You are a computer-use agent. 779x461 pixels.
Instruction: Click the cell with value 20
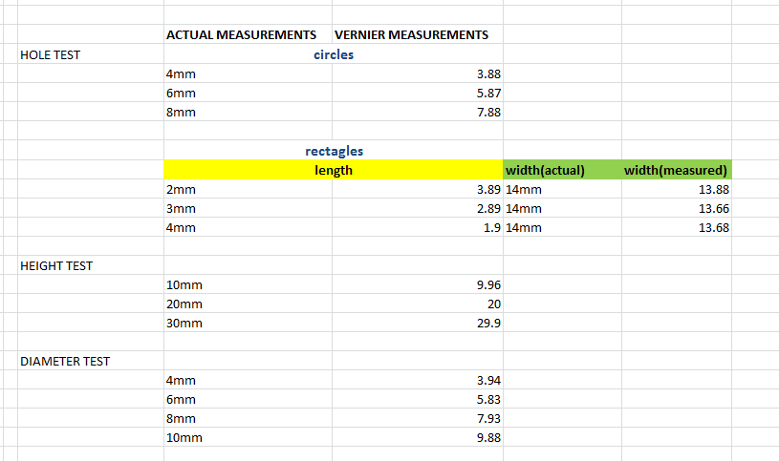pyautogui.click(x=418, y=304)
